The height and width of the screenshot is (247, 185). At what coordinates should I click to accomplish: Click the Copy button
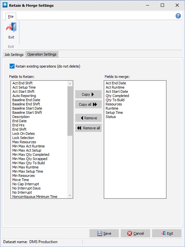point(88,94)
